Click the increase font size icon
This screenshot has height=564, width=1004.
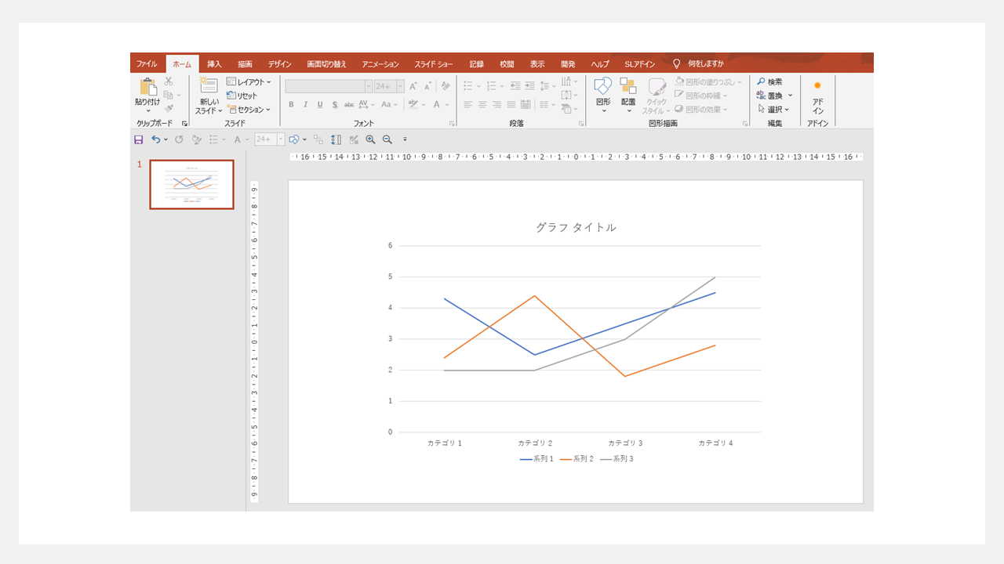coord(413,86)
